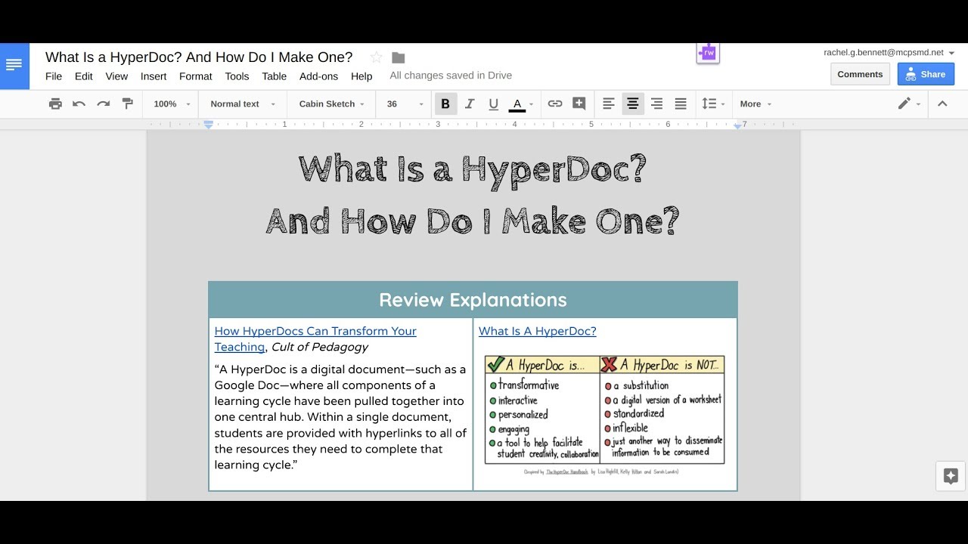Center align the text

pos(633,104)
